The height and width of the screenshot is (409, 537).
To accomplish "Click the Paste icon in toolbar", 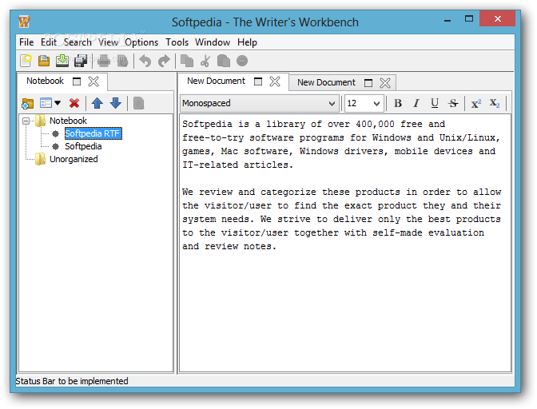I will 224,61.
